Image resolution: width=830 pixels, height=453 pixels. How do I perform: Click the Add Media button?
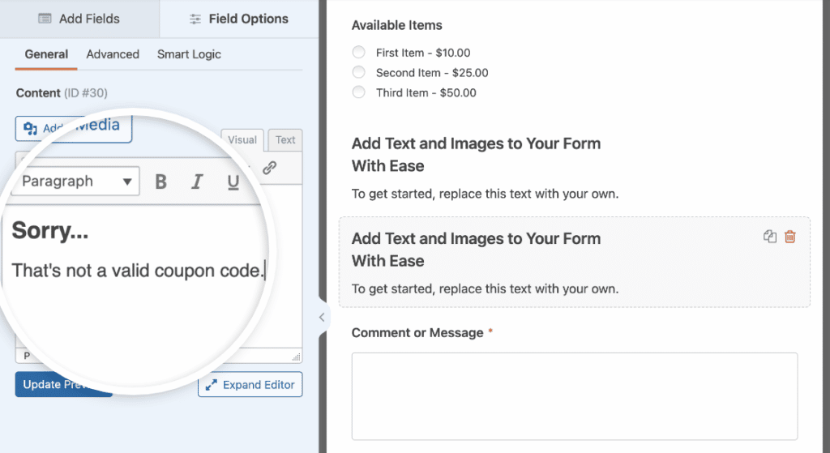74,127
